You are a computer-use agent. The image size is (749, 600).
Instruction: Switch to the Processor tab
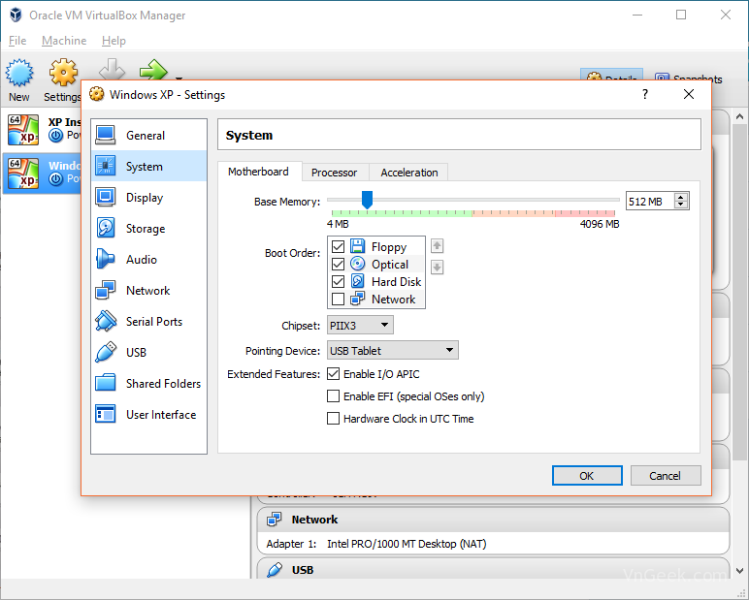coord(335,173)
